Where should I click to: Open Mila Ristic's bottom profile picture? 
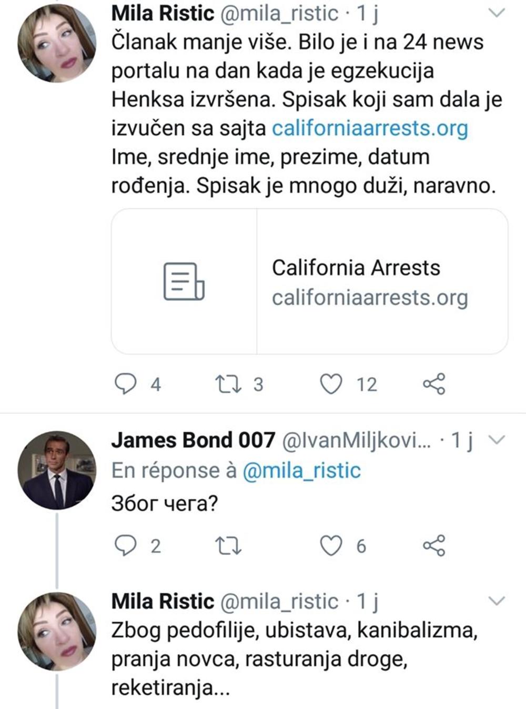click(x=57, y=631)
